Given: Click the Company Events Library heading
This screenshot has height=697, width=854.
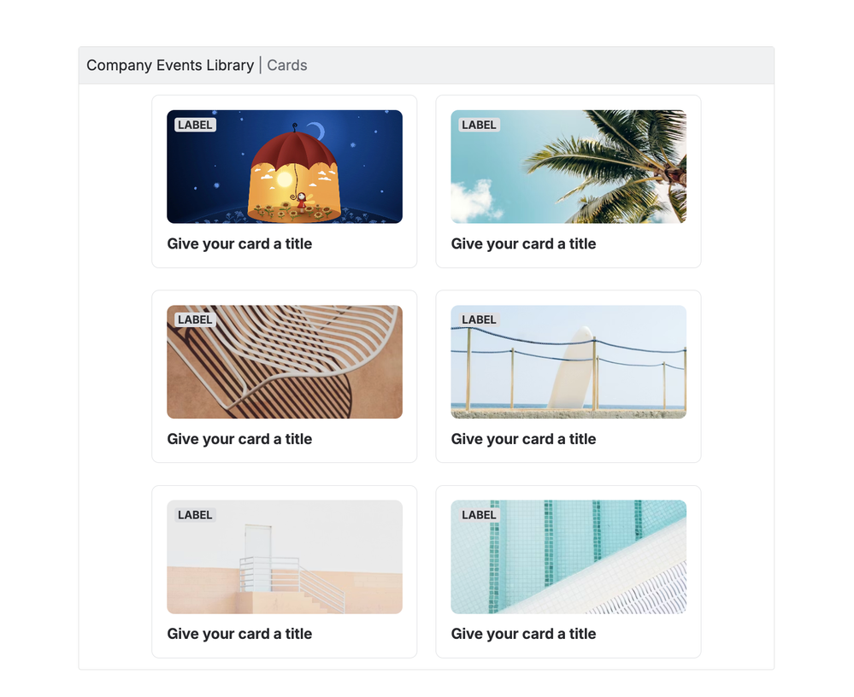Looking at the screenshot, I should (170, 65).
